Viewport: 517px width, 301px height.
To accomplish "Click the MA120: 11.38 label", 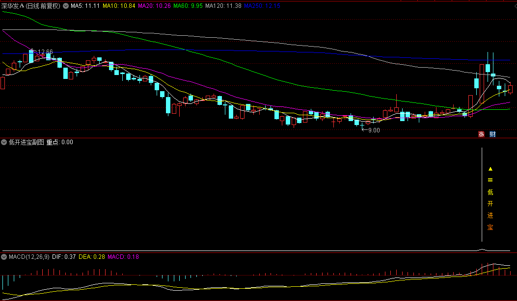I will click(x=223, y=6).
